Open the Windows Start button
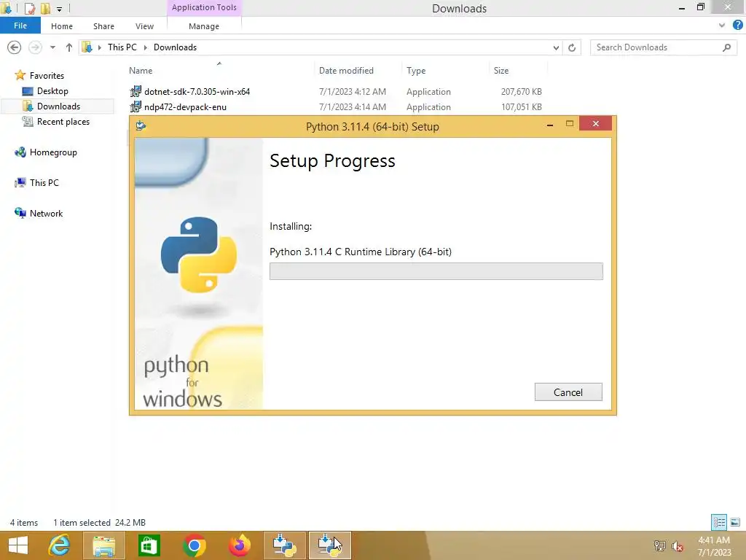This screenshot has height=560, width=746. (18, 545)
